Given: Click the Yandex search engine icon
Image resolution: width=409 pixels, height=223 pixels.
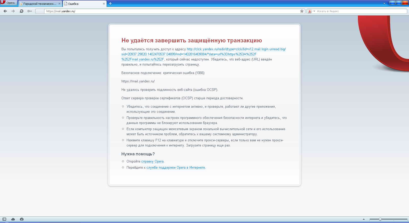Looking at the screenshot, I should pos(310,11).
